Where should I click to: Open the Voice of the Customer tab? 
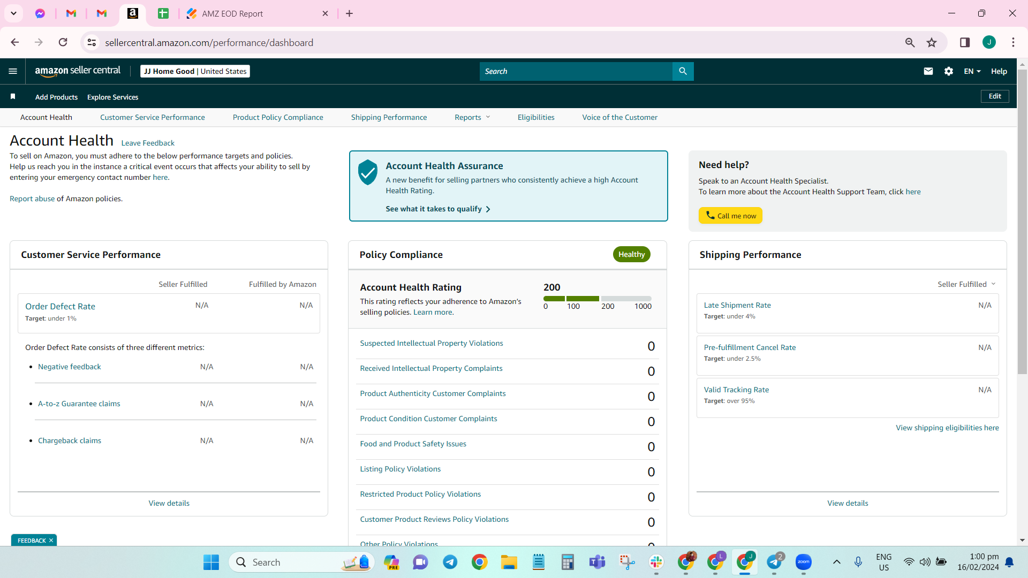pyautogui.click(x=620, y=117)
